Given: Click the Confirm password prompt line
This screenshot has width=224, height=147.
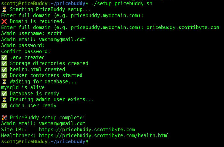Looking at the screenshot, I should pos(26,51).
